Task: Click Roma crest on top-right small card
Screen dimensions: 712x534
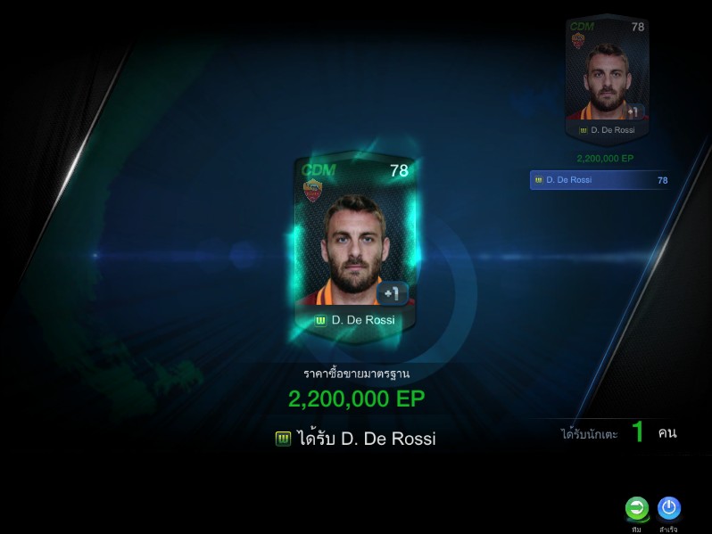Action: pos(577,40)
